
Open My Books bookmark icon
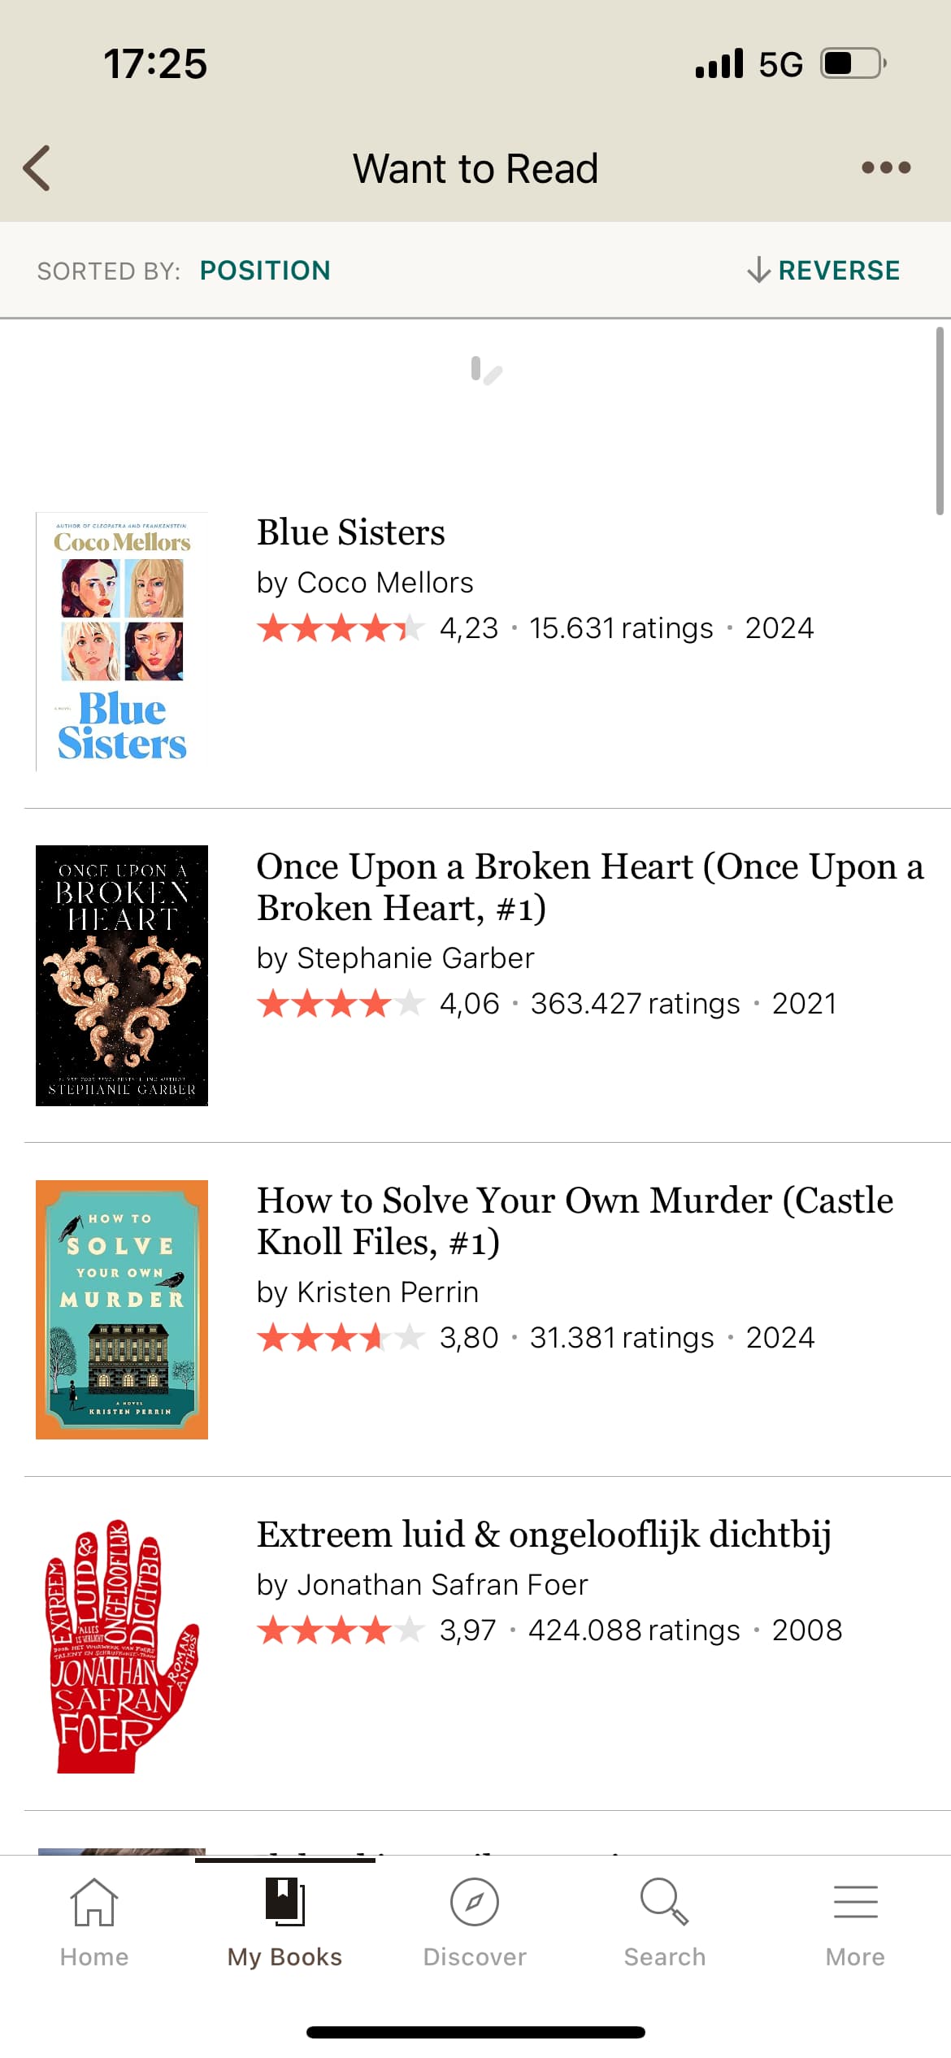point(285,1901)
